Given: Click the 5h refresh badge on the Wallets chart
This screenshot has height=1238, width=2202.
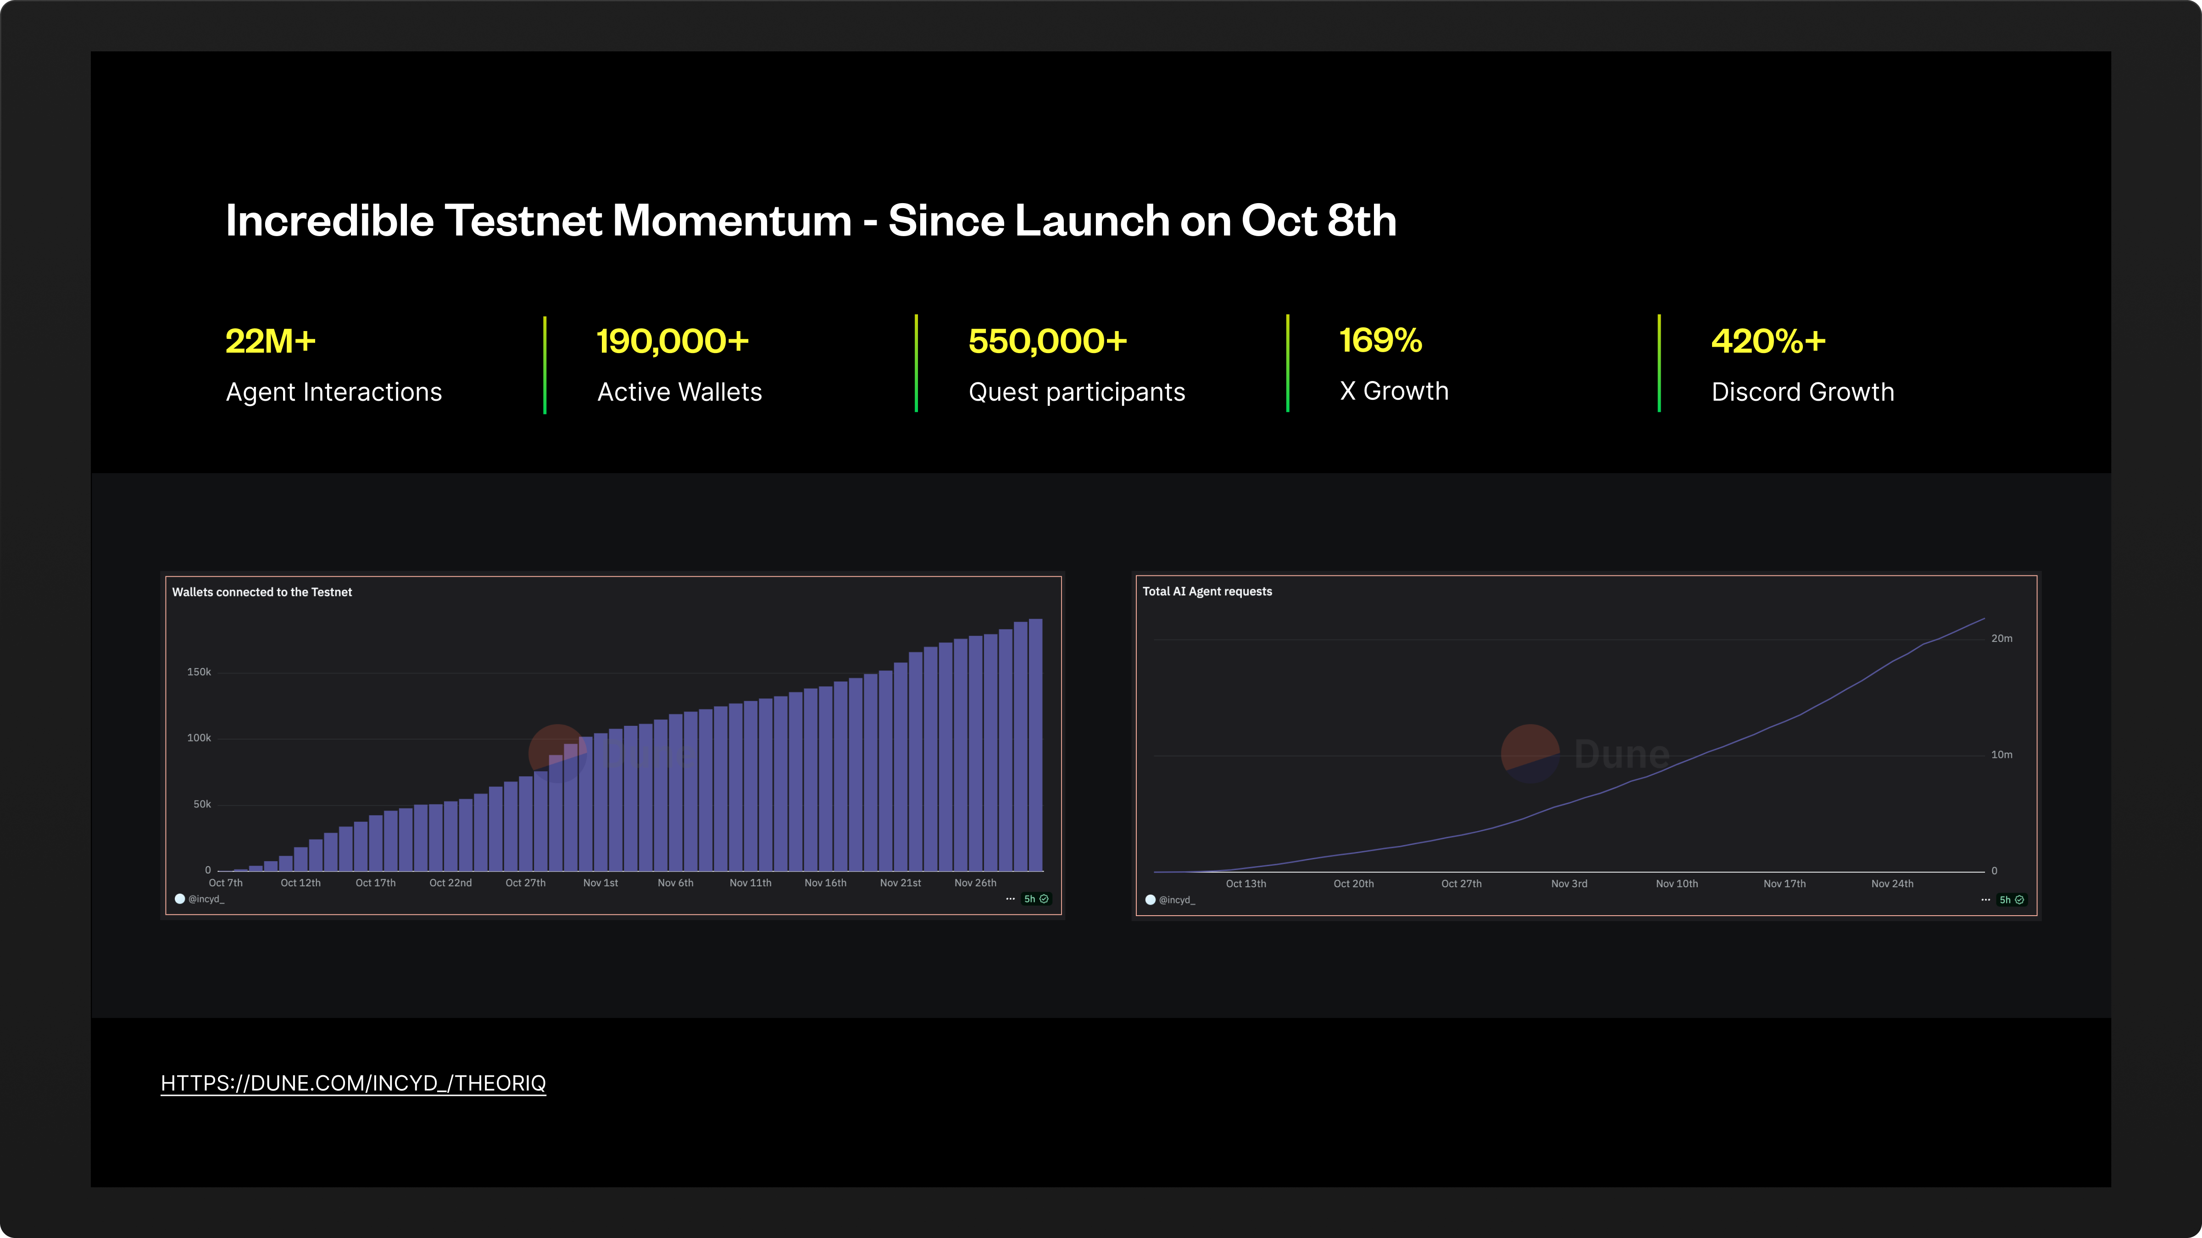Looking at the screenshot, I should pos(1036,899).
